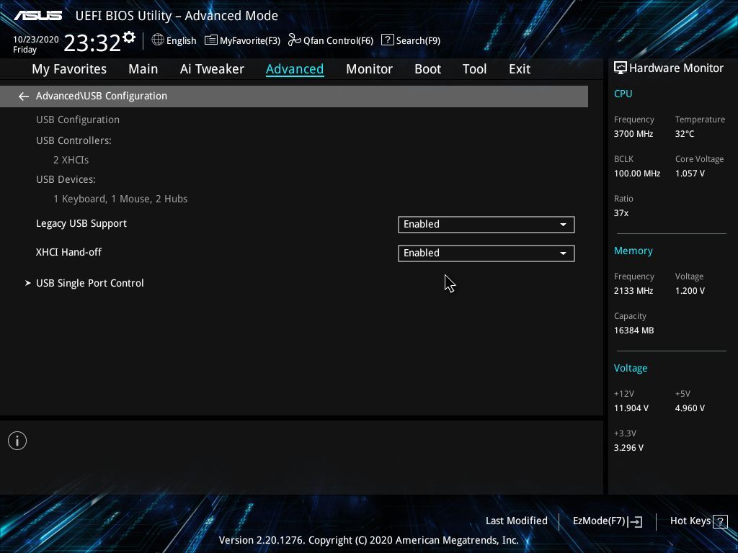
Task: Click the BCLK 100.00 MHz value
Action: (x=637, y=174)
